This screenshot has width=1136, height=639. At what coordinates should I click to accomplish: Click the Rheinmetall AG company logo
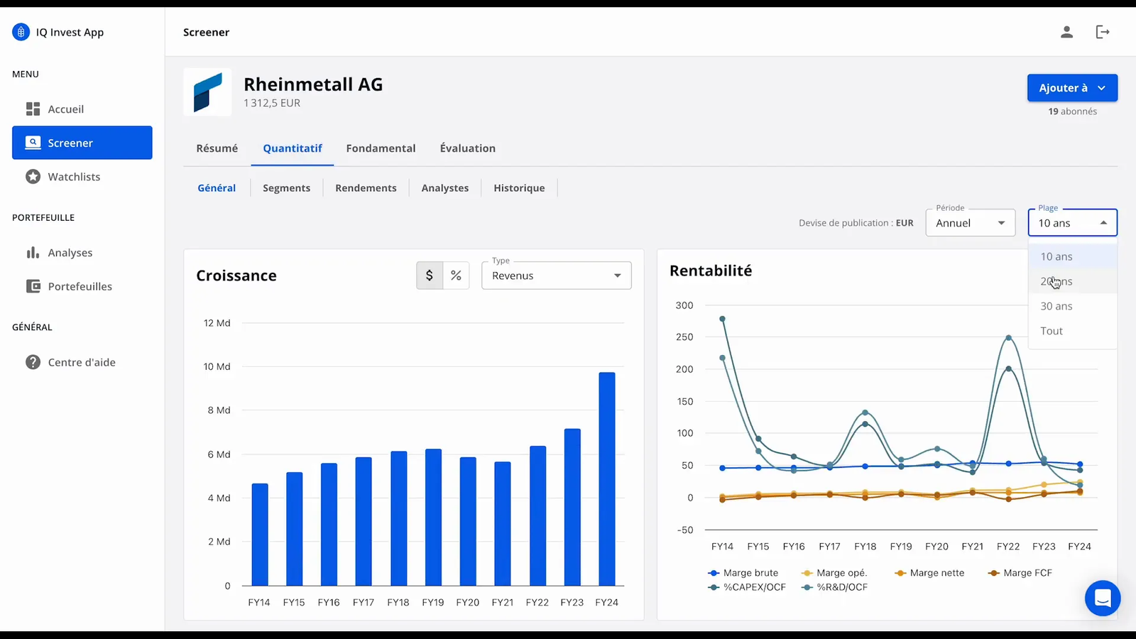(x=207, y=92)
